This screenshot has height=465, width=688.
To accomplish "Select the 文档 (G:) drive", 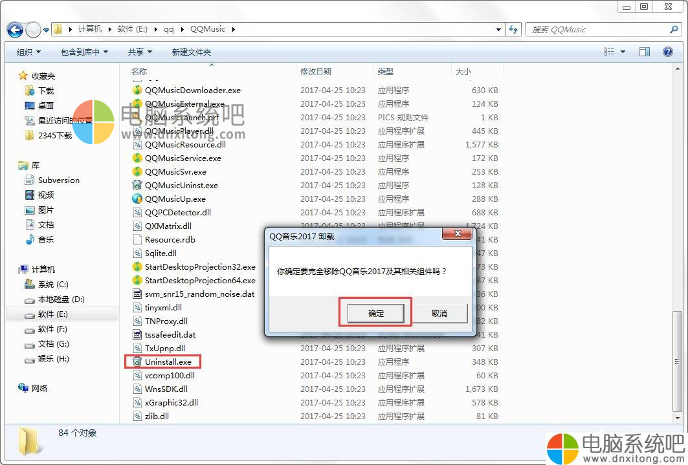I will click(x=47, y=344).
